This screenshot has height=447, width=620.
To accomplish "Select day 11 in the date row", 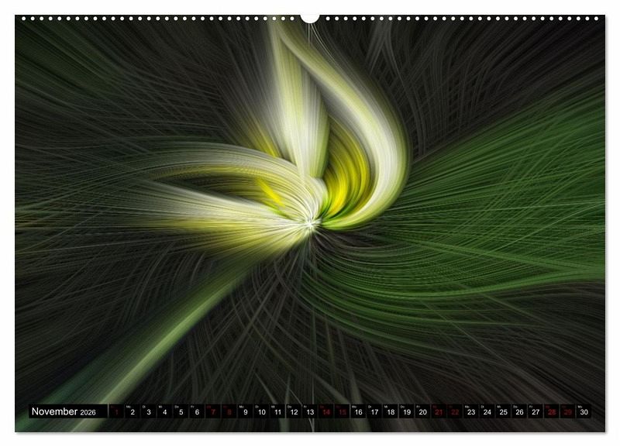I will (x=277, y=412).
